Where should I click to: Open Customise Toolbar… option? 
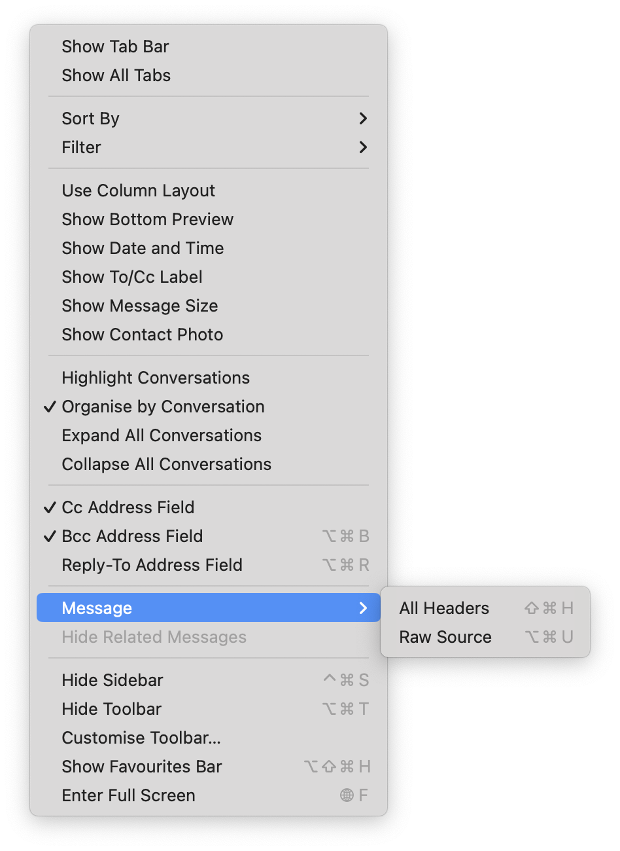141,738
